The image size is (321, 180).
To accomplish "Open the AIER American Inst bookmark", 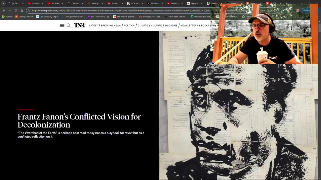I will pyautogui.click(x=73, y=17).
